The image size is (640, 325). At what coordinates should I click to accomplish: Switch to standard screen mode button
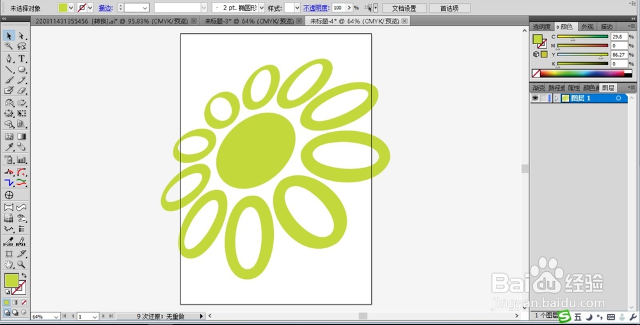(x=6, y=313)
